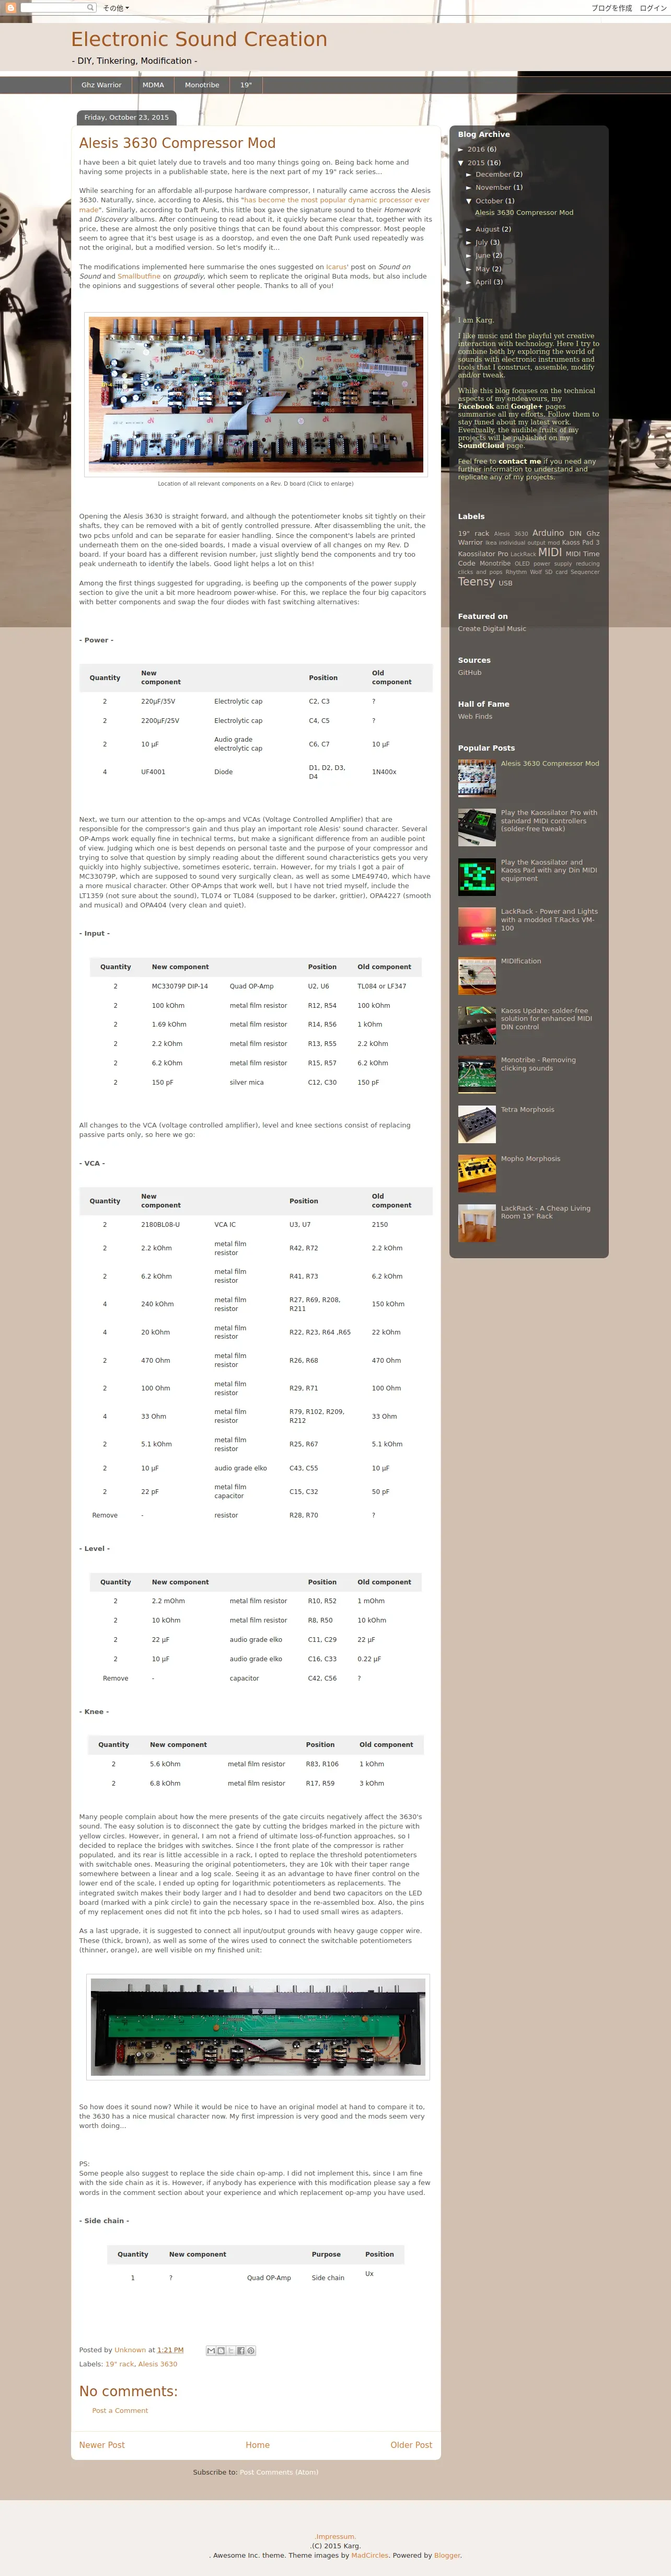Expand the 2016 archive year
This screenshot has height=2576, width=671.
(x=461, y=149)
